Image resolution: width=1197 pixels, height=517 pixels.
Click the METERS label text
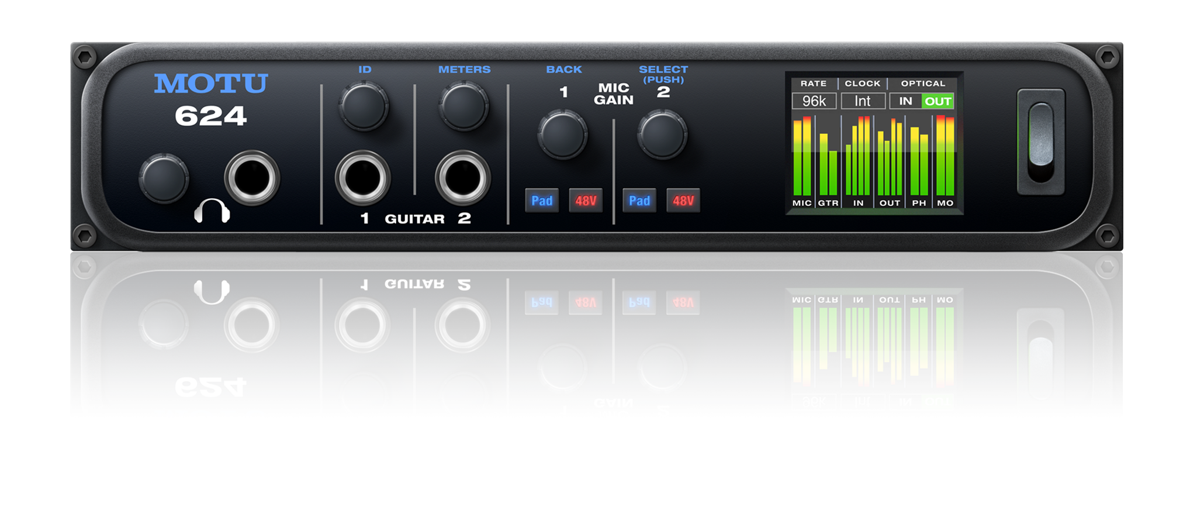coord(464,69)
